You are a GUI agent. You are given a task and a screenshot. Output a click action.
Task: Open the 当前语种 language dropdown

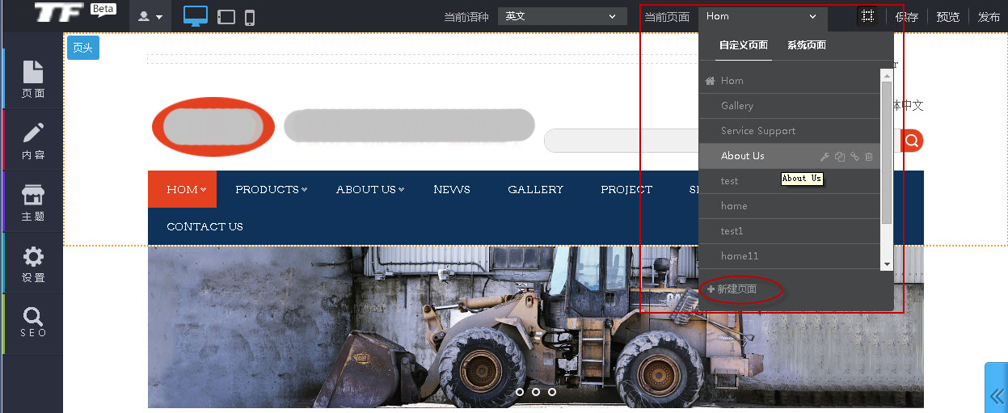pos(562,16)
